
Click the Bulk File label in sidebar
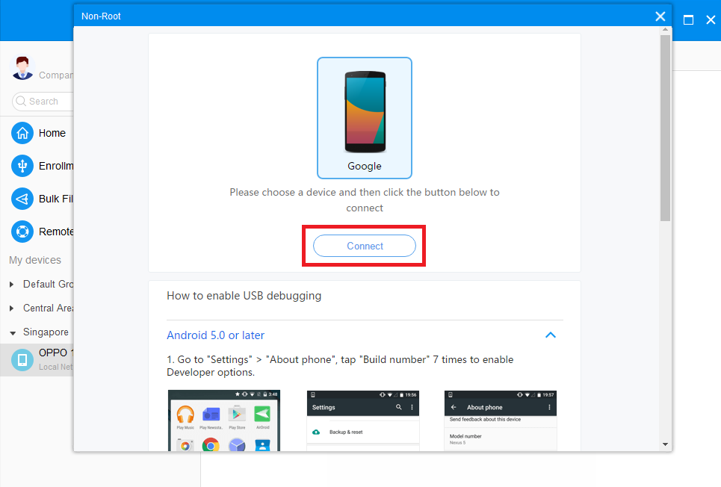point(56,199)
